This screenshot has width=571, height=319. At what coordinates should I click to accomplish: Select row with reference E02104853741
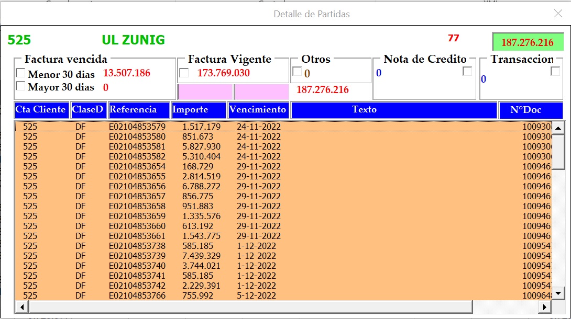coord(283,276)
